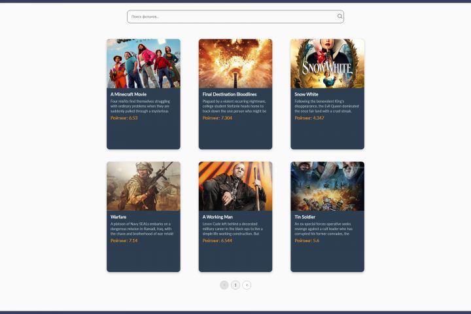This screenshot has height=314, width=471.
Task: Open the A Working Man poster
Action: 235,186
